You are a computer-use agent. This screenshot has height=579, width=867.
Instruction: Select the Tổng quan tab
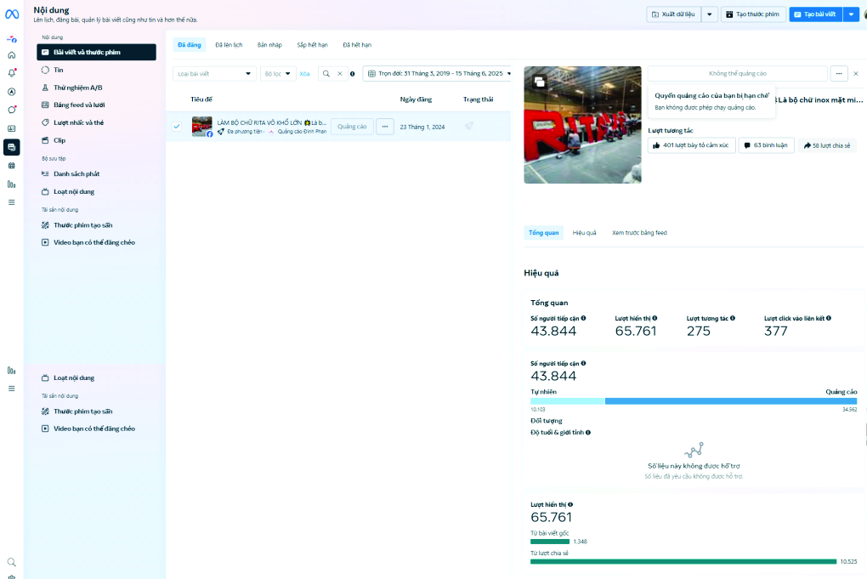[x=543, y=233]
